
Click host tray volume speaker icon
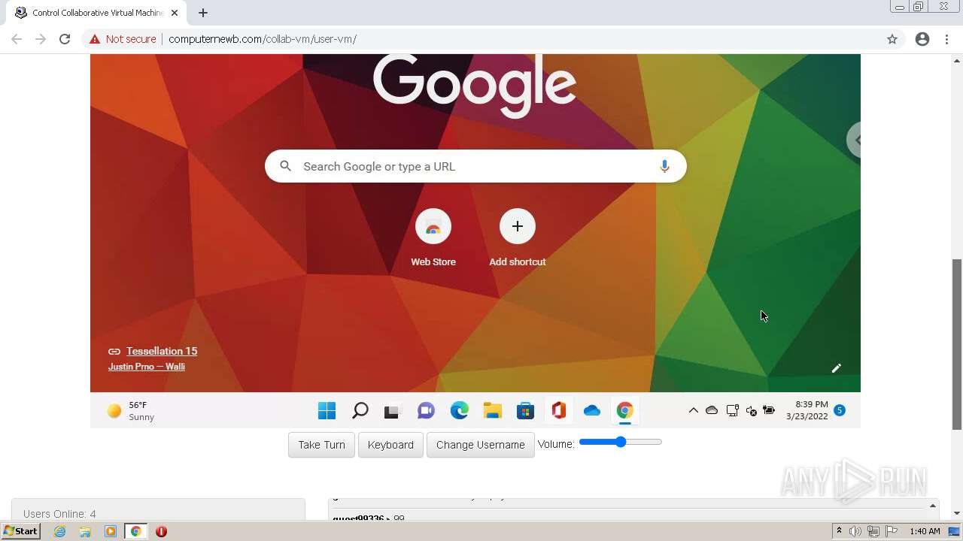point(855,531)
